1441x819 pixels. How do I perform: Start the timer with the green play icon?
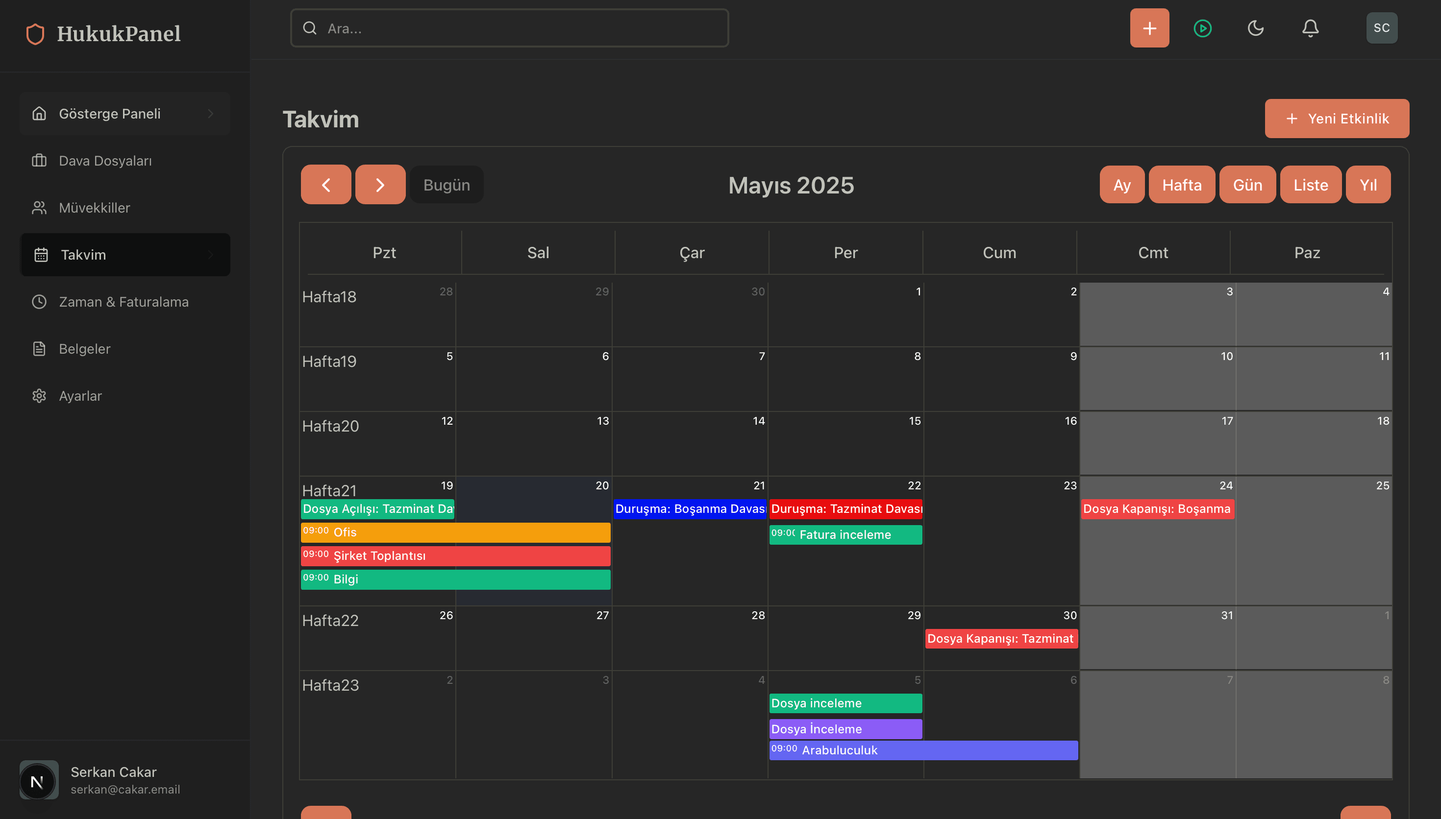point(1202,28)
